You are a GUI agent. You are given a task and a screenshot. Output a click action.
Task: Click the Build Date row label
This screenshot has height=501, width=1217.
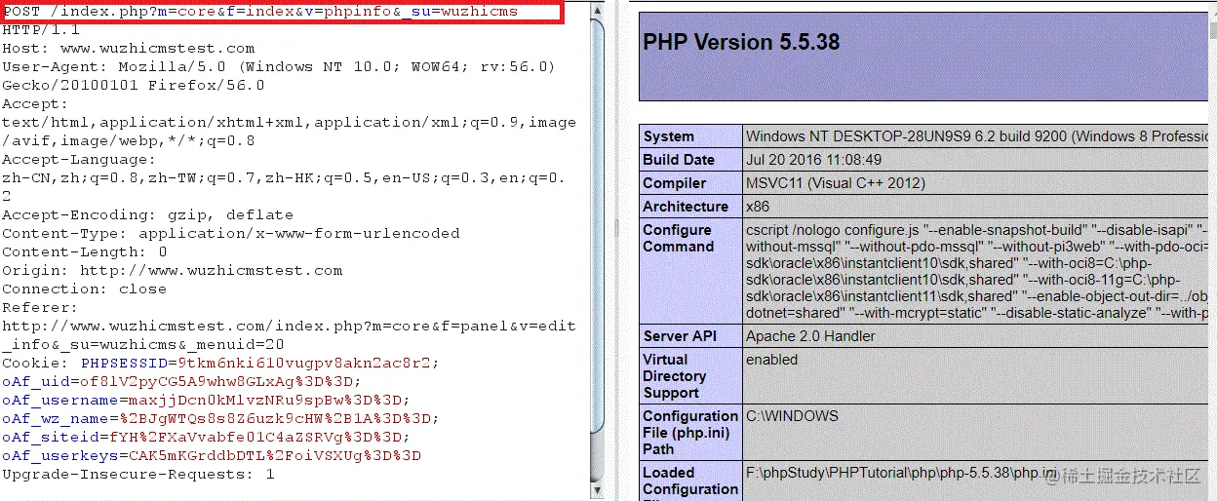[679, 160]
